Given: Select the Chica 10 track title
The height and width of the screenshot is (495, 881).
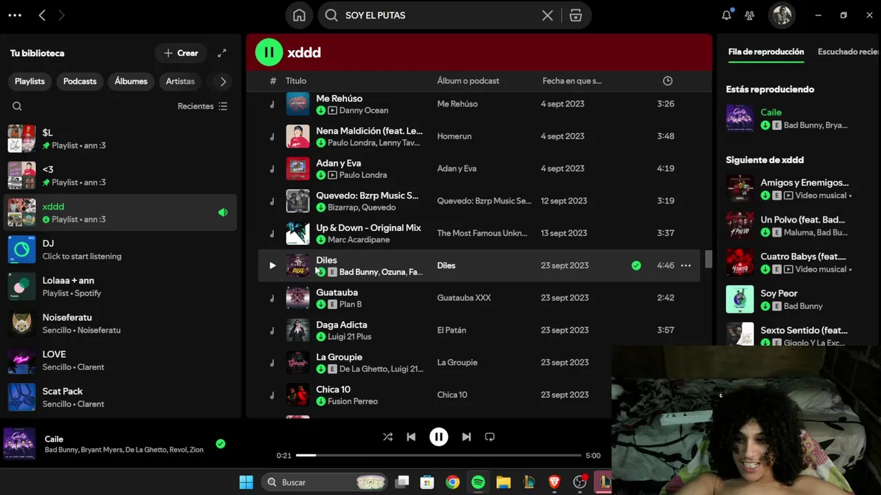Looking at the screenshot, I should [333, 389].
